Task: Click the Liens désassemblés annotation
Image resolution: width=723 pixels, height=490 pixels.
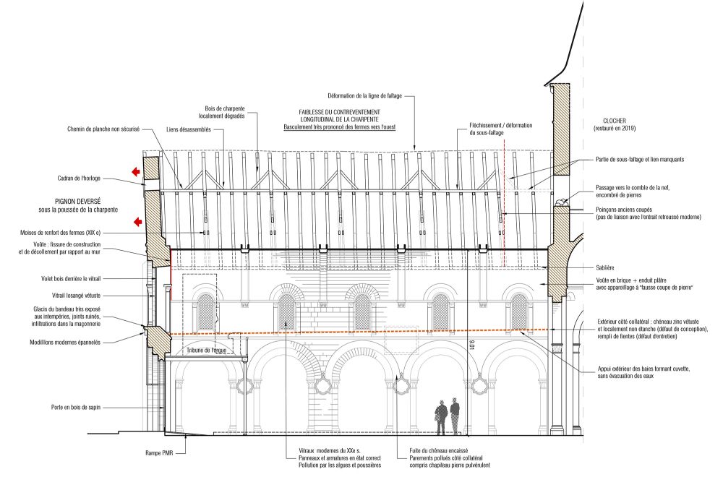Action: coord(187,132)
